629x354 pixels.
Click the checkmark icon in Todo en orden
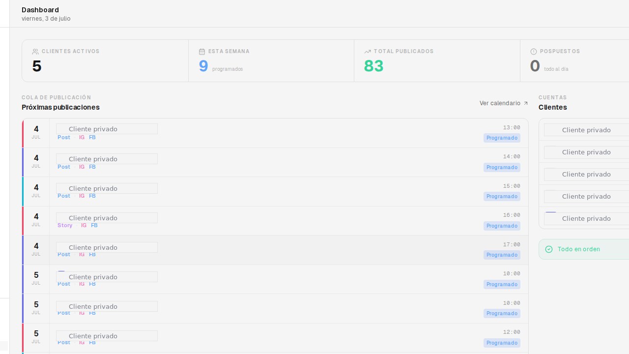[549, 249]
